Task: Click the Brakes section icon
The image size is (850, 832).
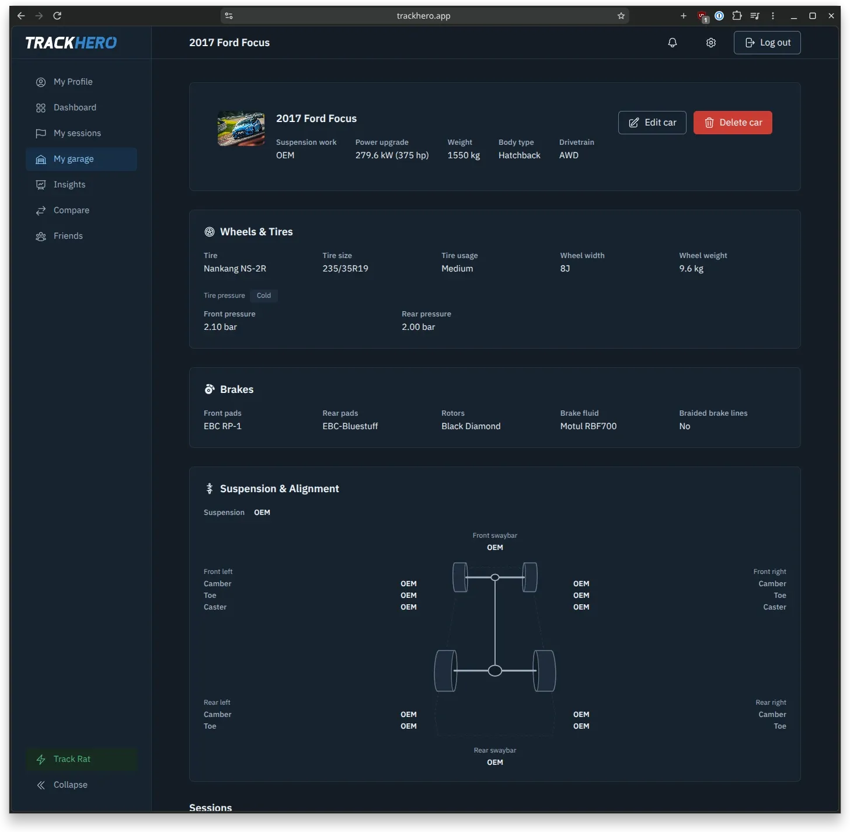Action: tap(210, 389)
